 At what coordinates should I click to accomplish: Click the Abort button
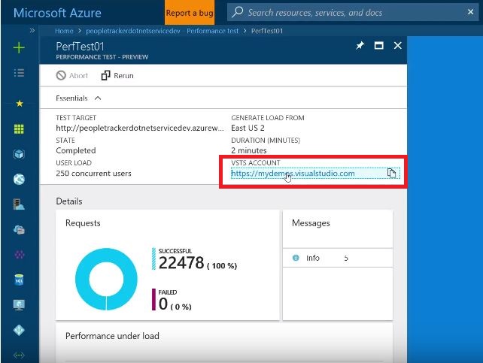click(72, 75)
